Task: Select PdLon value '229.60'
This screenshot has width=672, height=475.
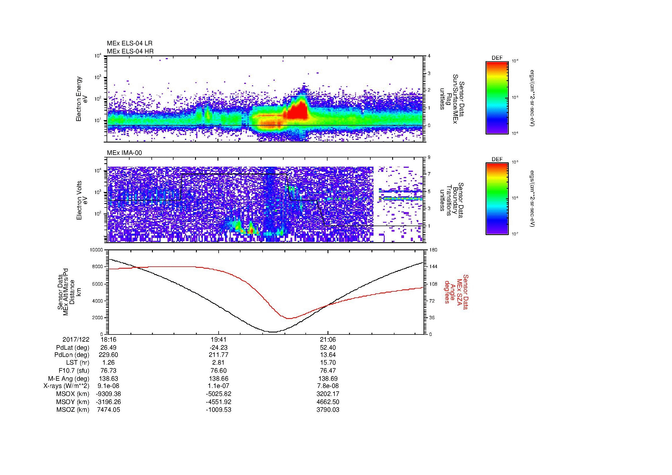Action: [108, 355]
